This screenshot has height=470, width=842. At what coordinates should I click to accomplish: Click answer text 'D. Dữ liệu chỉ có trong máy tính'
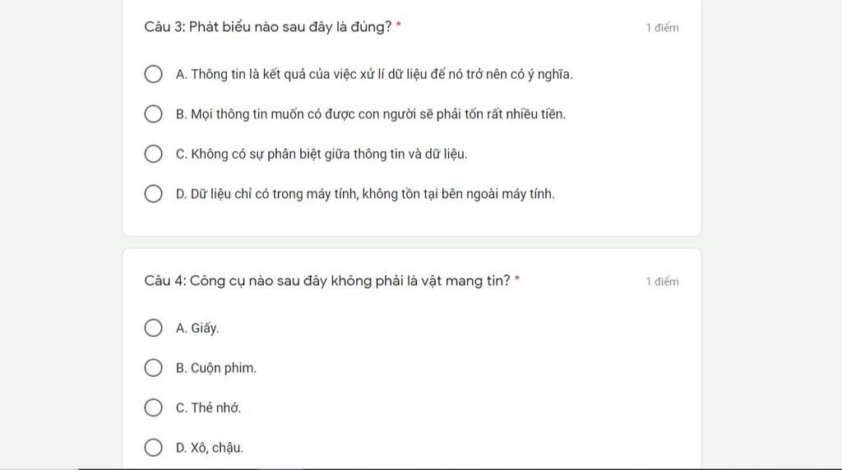point(365,194)
